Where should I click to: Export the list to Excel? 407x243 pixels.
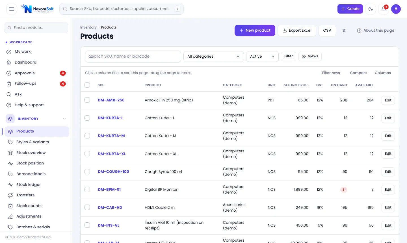(297, 31)
